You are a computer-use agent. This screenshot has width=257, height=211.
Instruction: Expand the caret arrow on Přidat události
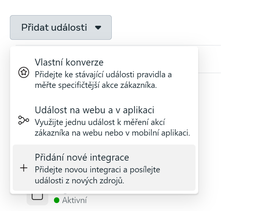click(98, 28)
